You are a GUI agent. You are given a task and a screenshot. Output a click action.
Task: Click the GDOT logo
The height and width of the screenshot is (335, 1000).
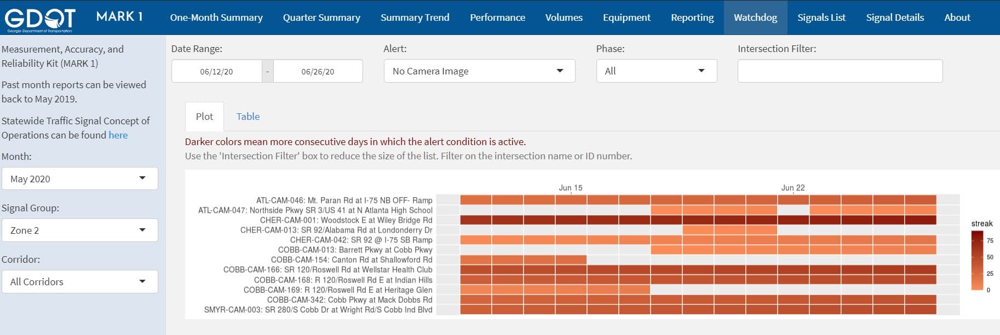(x=39, y=18)
